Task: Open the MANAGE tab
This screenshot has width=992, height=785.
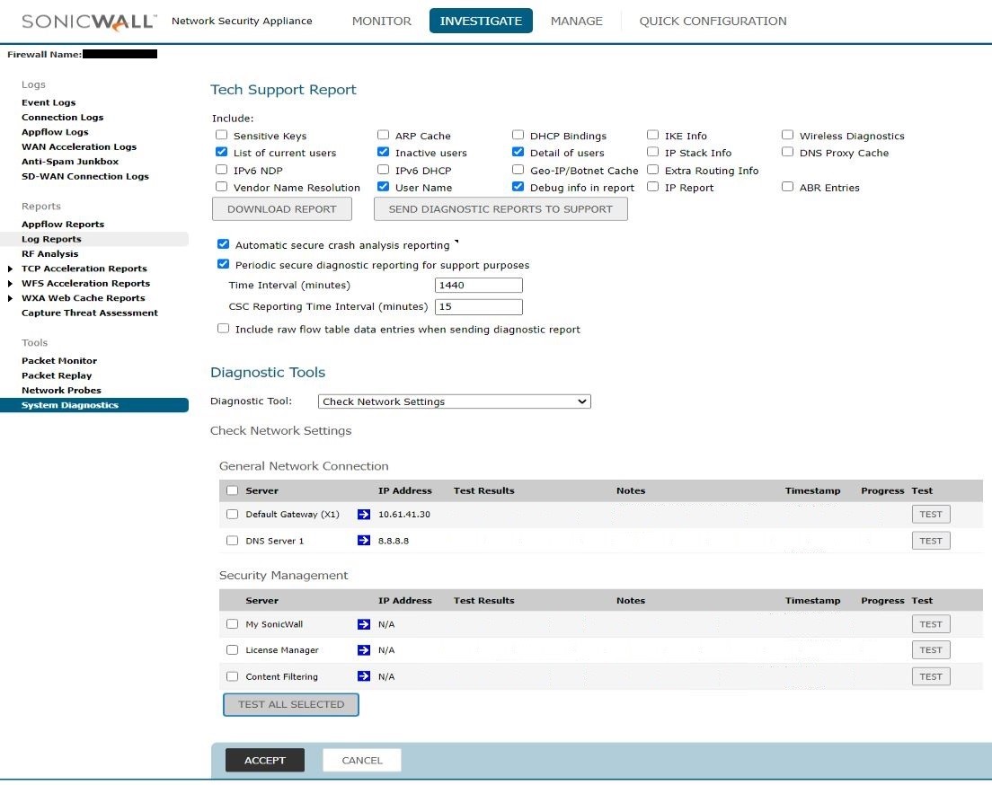Action: (576, 21)
